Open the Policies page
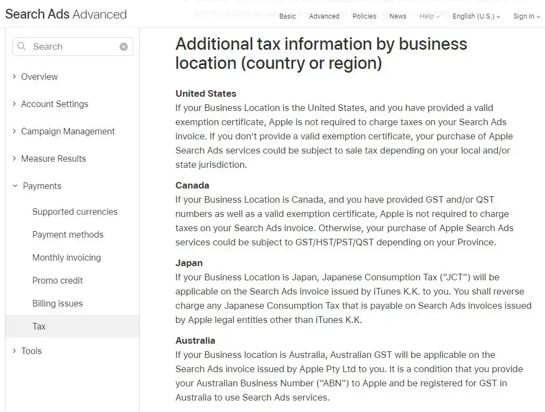Image resolution: width=545 pixels, height=412 pixels. coord(364,16)
